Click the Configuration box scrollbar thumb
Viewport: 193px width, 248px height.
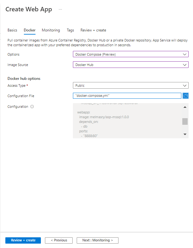pyautogui.click(x=185, y=121)
